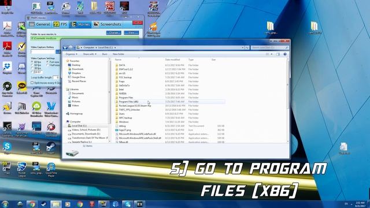
Task: Expand the address bar history dropdown
Action: tap(243, 47)
